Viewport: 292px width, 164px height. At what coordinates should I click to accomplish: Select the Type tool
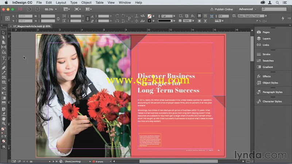[x=4, y=58]
